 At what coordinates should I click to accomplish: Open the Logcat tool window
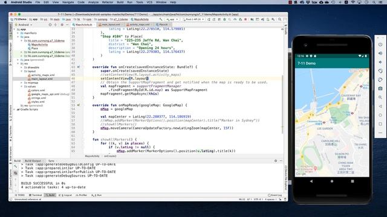click(x=65, y=195)
